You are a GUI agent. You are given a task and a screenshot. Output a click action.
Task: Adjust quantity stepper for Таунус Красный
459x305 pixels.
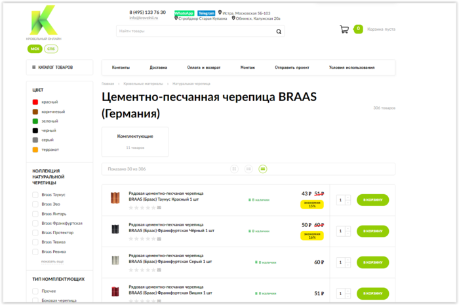[344, 200]
